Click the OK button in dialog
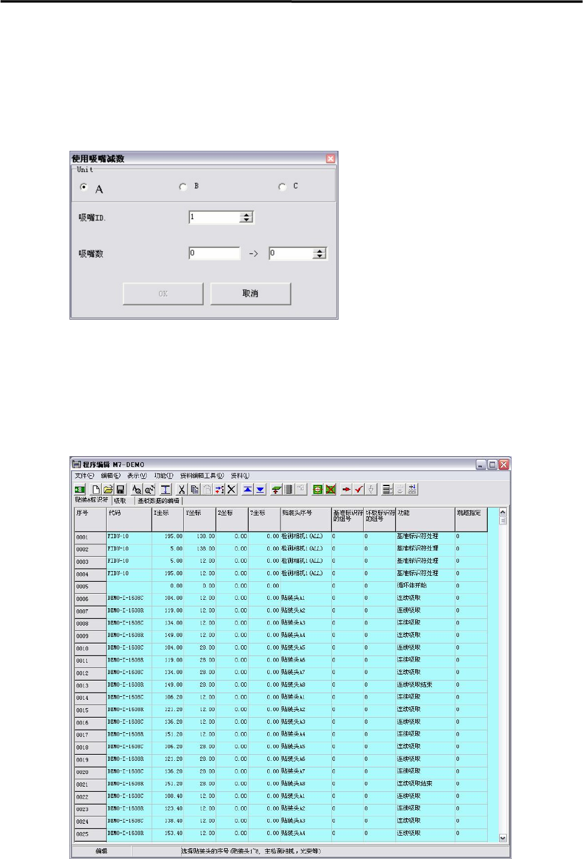This screenshot has height=859, width=583. pyautogui.click(x=163, y=293)
